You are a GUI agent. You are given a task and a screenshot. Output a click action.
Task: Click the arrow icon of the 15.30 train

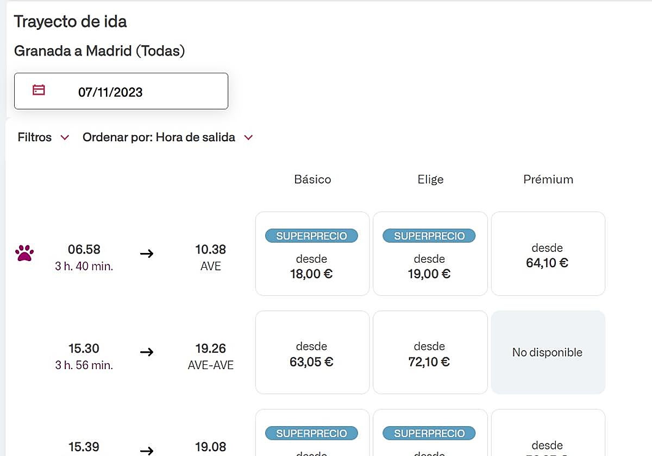click(x=147, y=352)
